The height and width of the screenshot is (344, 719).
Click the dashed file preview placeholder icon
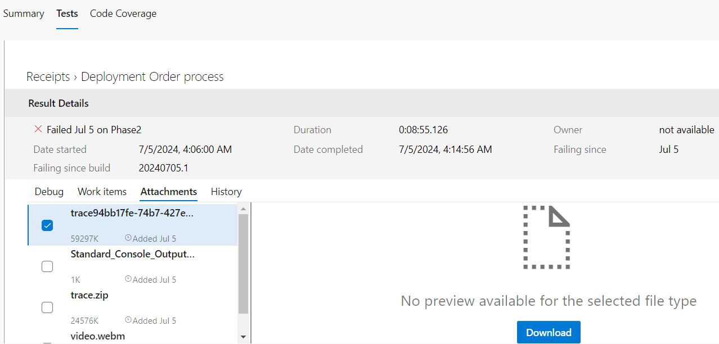coord(546,237)
